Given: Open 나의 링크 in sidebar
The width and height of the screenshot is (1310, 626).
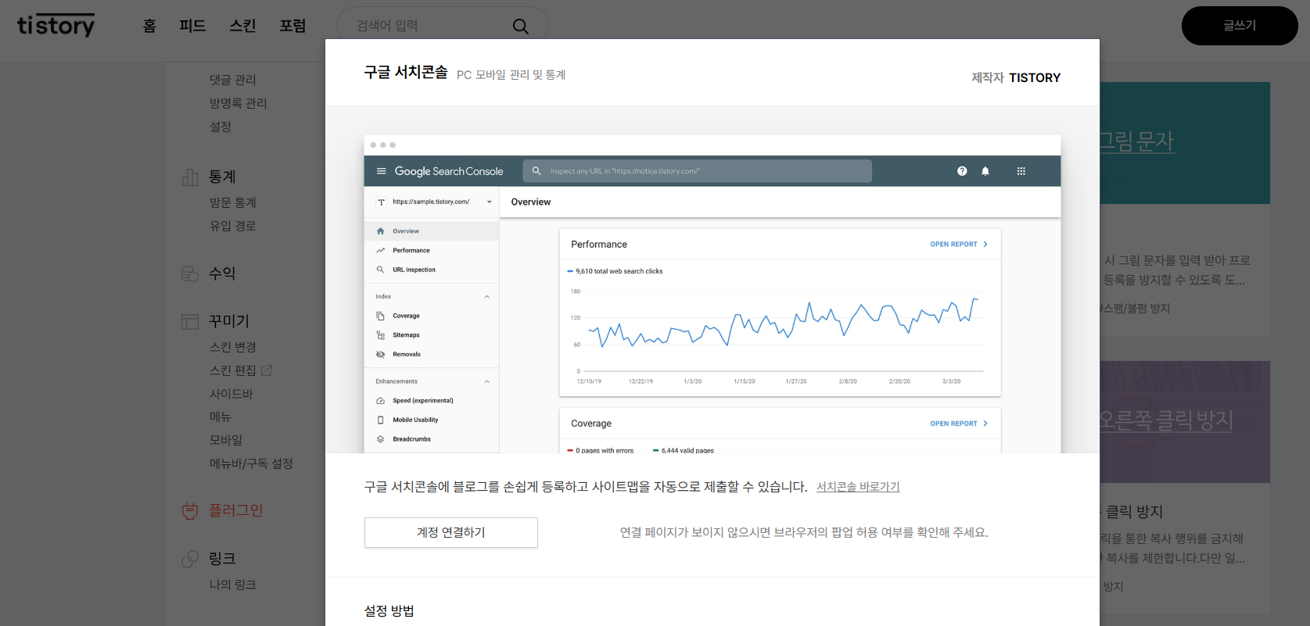Looking at the screenshot, I should [x=233, y=585].
